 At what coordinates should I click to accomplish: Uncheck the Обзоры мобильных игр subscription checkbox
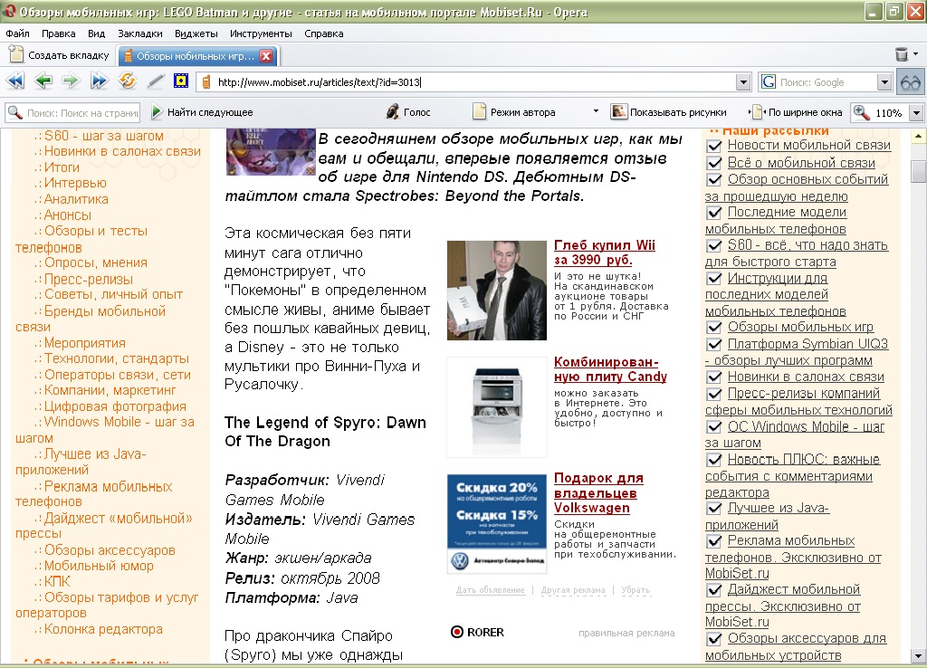pos(714,327)
